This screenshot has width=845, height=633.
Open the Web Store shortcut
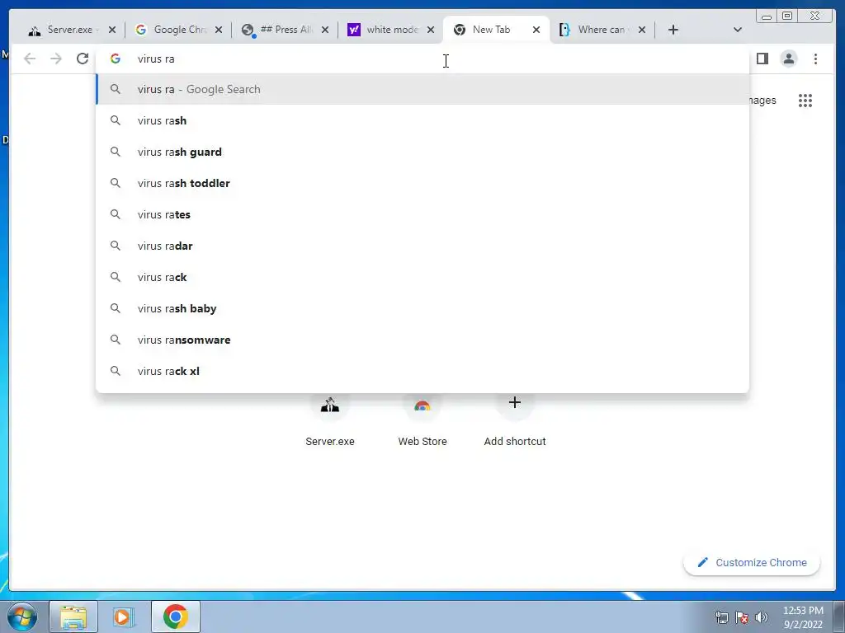pos(422,420)
